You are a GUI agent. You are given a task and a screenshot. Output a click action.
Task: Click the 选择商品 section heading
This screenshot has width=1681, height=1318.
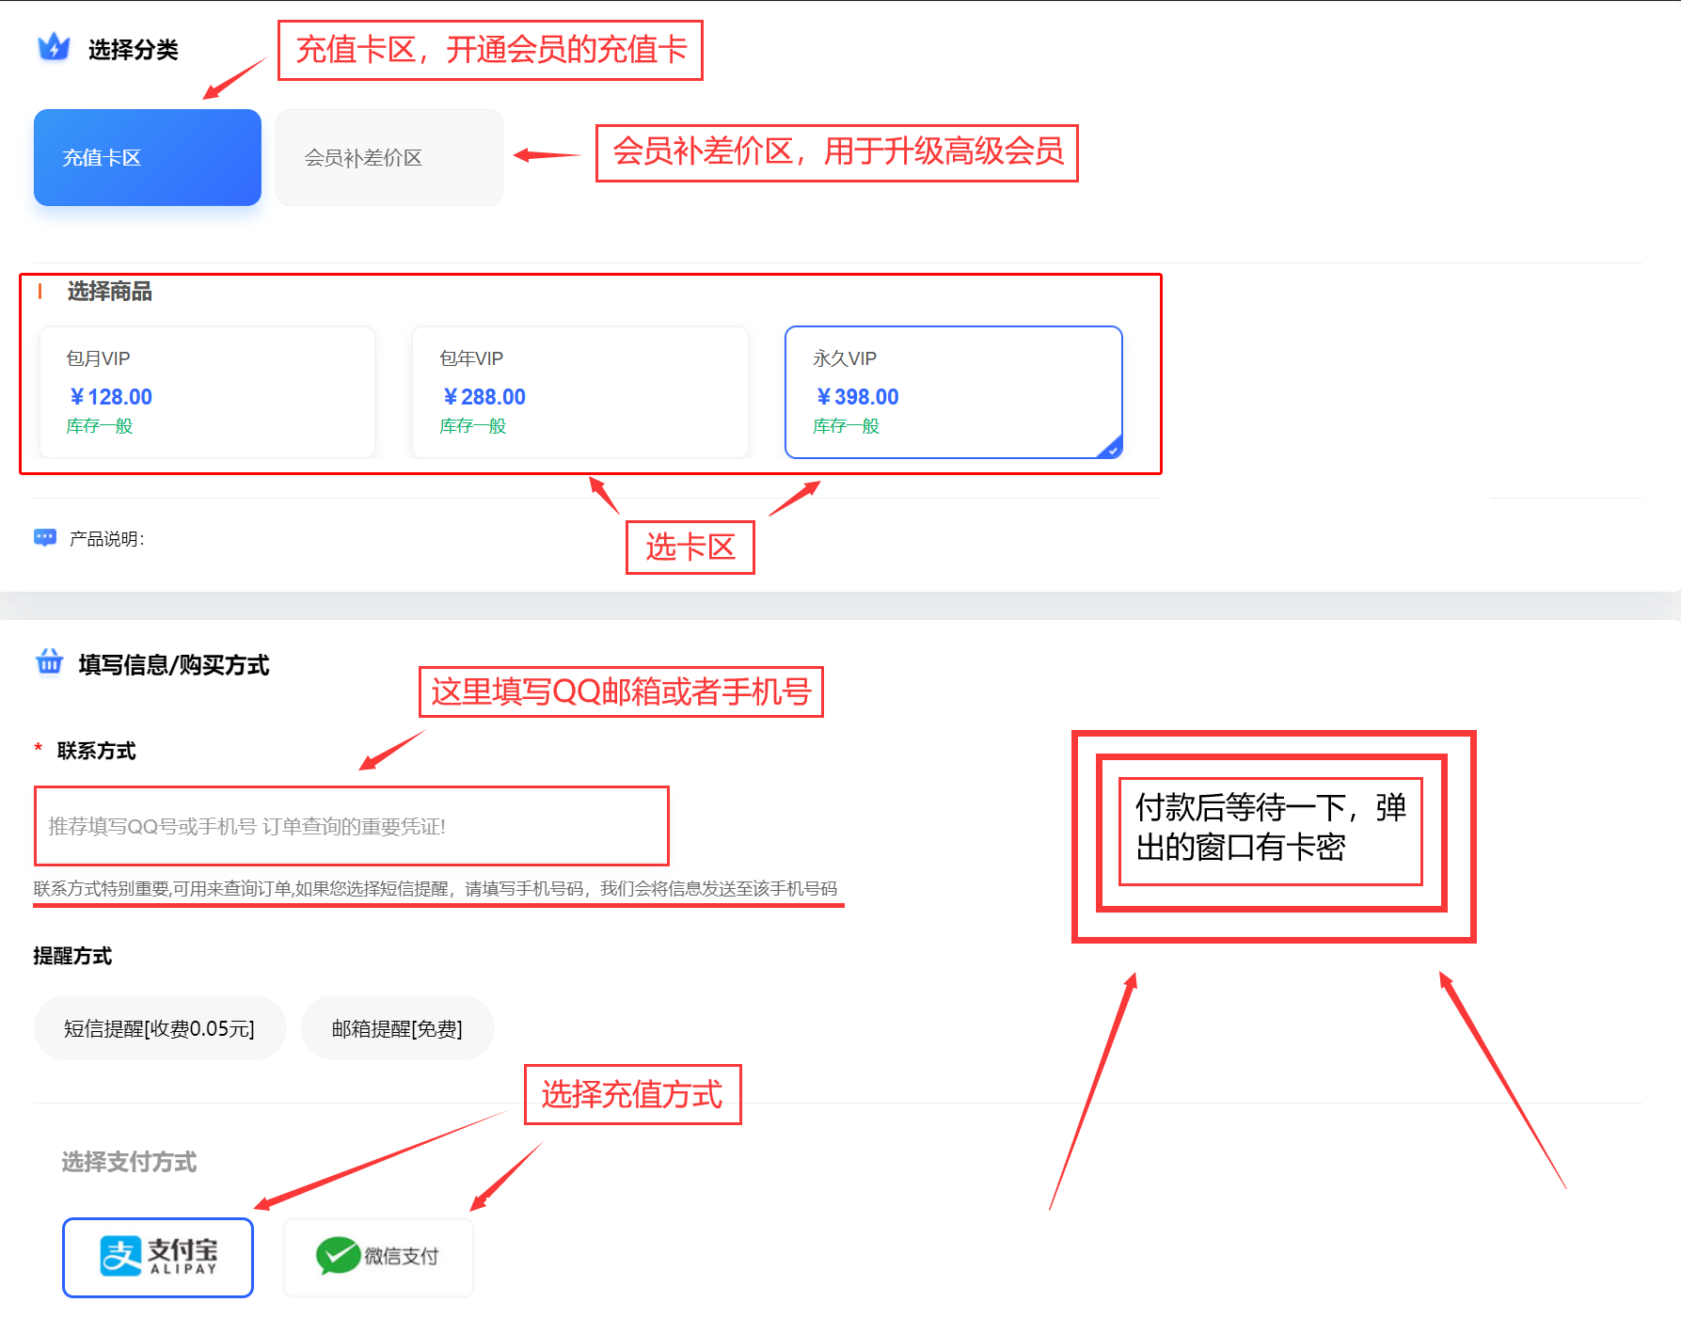point(109,292)
